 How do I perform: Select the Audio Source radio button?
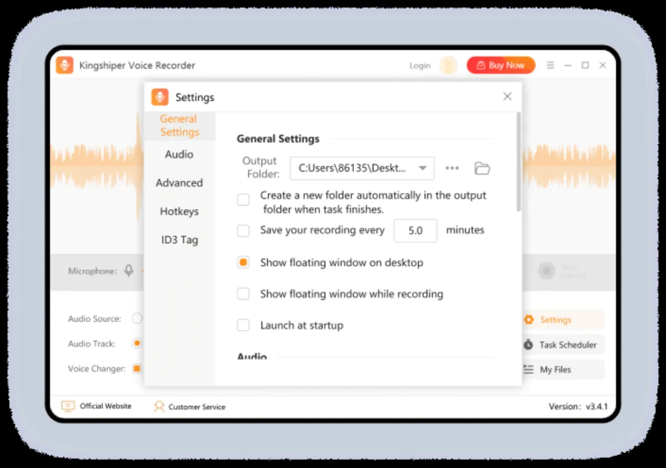(x=137, y=319)
